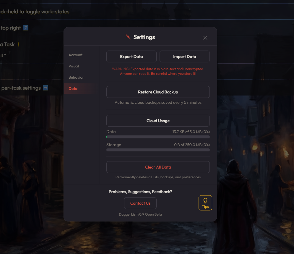Image resolution: width=294 pixels, height=254 pixels.
Task: Click the DaggerList v0.9 Open Beta text
Action: click(x=140, y=214)
